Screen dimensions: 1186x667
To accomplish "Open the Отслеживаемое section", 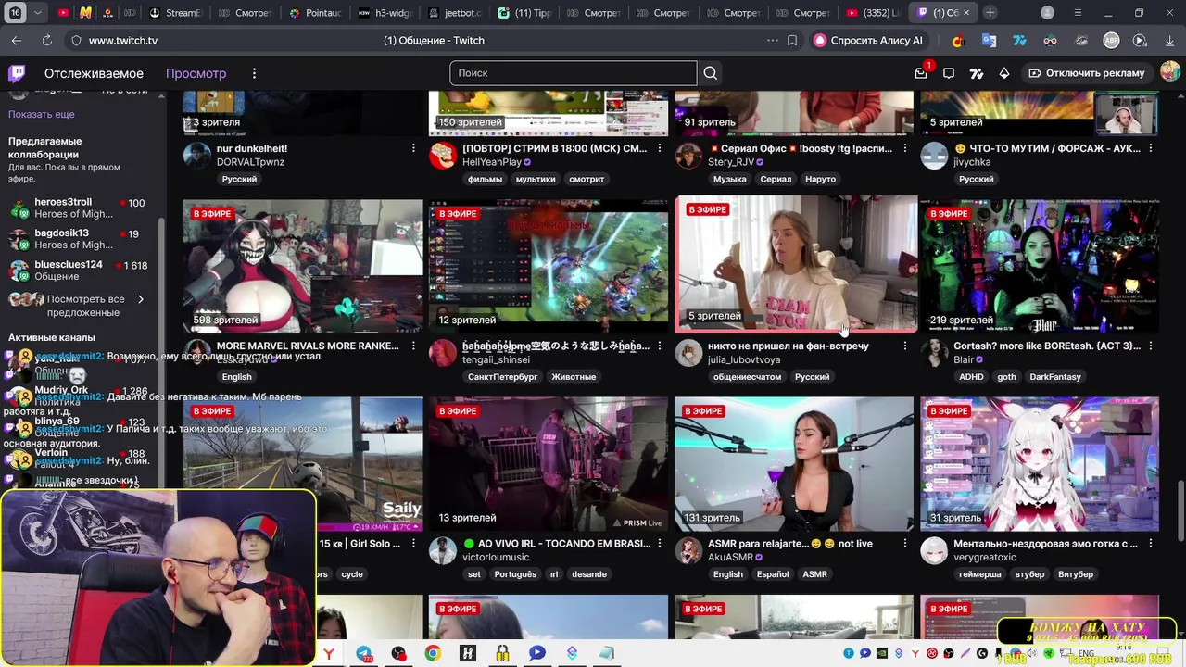I will click(94, 73).
